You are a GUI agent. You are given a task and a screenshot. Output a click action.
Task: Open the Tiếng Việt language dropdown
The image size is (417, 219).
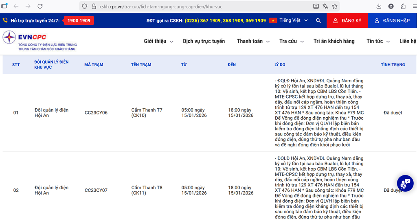tap(293, 20)
